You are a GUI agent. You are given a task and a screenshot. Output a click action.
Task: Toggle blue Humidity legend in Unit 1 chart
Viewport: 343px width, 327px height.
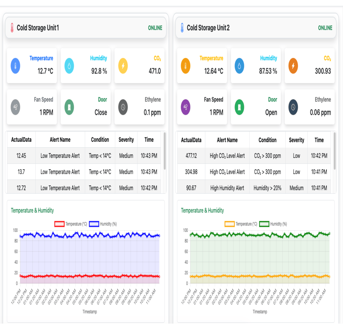[x=94, y=224]
